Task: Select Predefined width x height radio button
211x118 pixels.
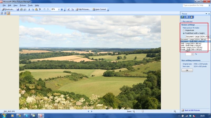Action: click(184, 33)
